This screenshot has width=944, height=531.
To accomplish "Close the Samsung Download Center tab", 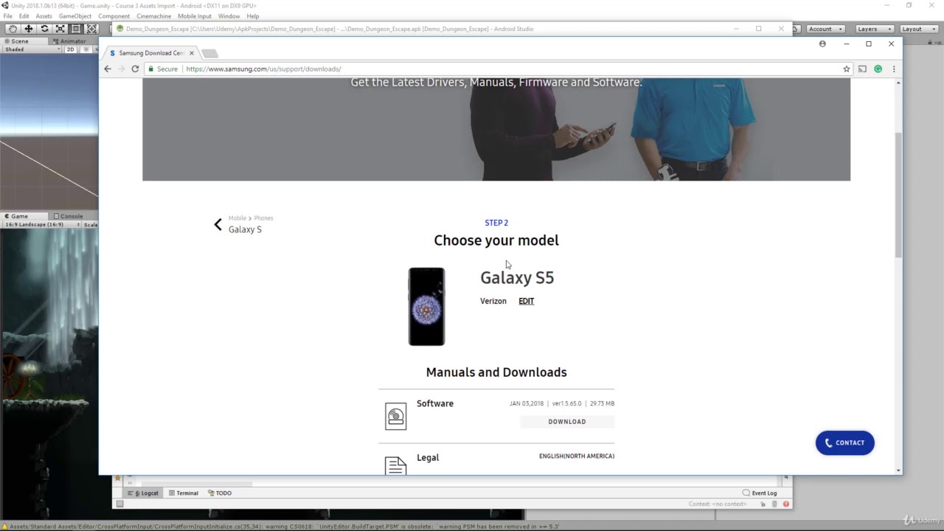I will click(x=192, y=53).
